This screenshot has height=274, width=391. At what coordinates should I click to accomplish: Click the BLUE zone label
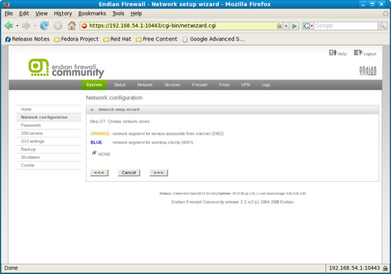(96, 143)
